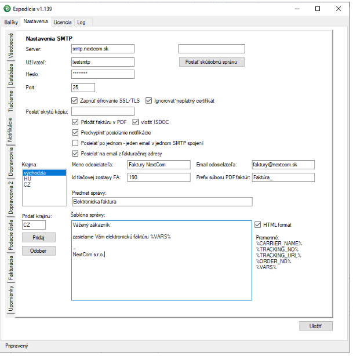Click the %ORDER_NO% variable text
The width and height of the screenshot is (353, 356).
(x=274, y=261)
